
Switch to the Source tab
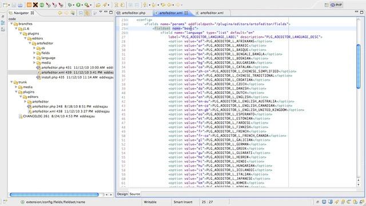(x=135, y=194)
